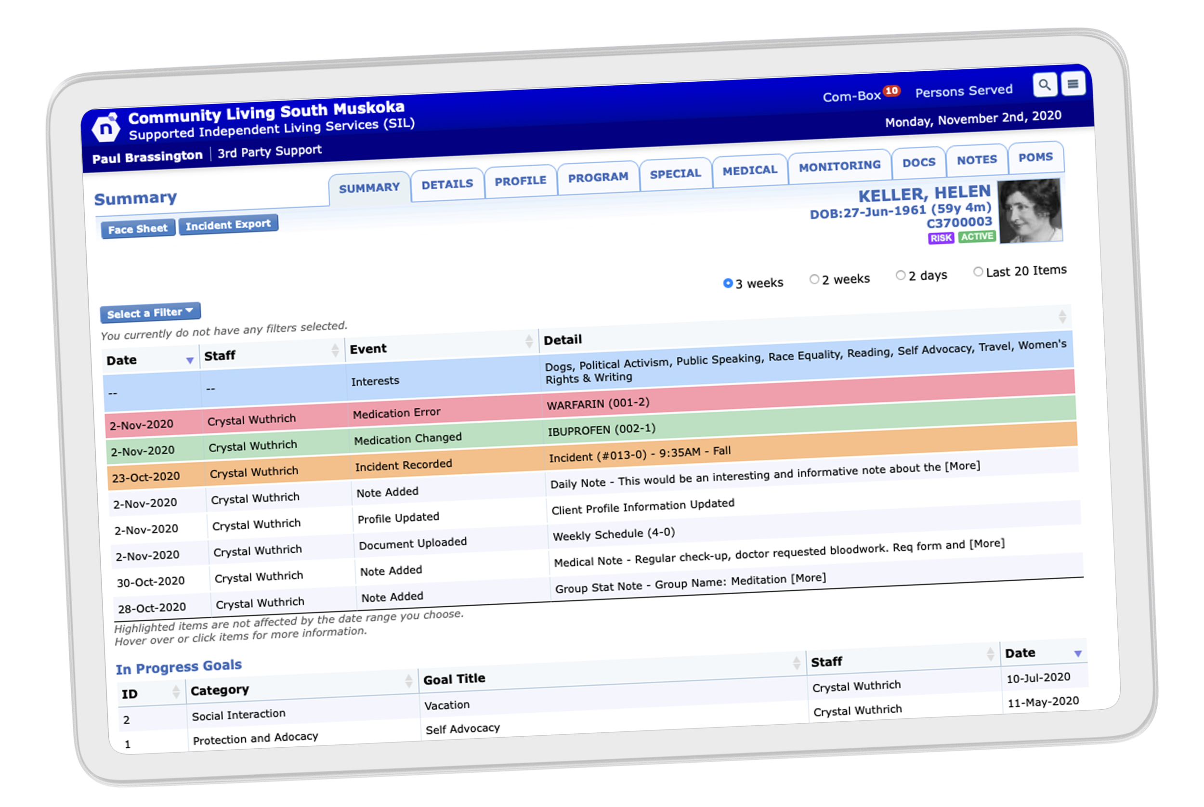Click the purple RISK badge
This screenshot has height=807, width=1204.
point(941,238)
